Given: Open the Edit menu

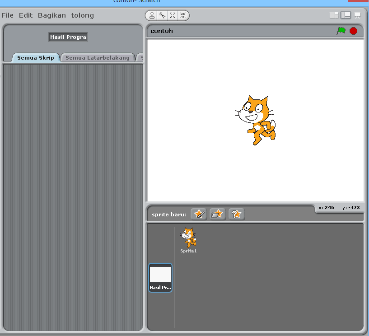Looking at the screenshot, I should tap(26, 15).
